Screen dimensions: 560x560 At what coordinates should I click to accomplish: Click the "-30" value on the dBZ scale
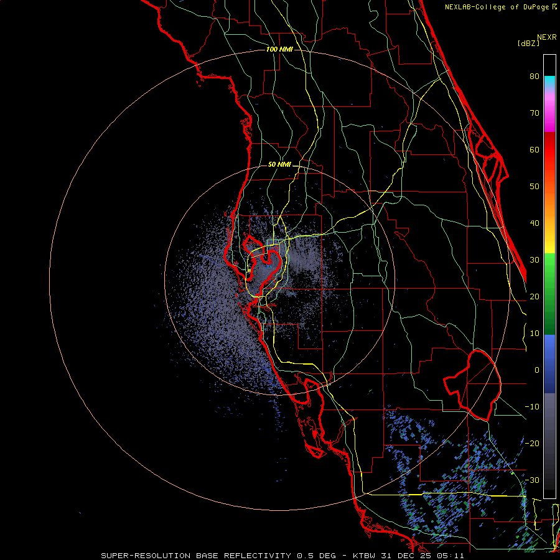[x=532, y=480]
